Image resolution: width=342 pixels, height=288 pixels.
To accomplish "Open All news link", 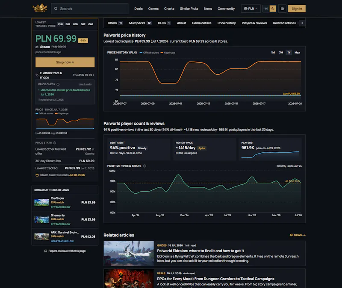I will tap(298, 235).
